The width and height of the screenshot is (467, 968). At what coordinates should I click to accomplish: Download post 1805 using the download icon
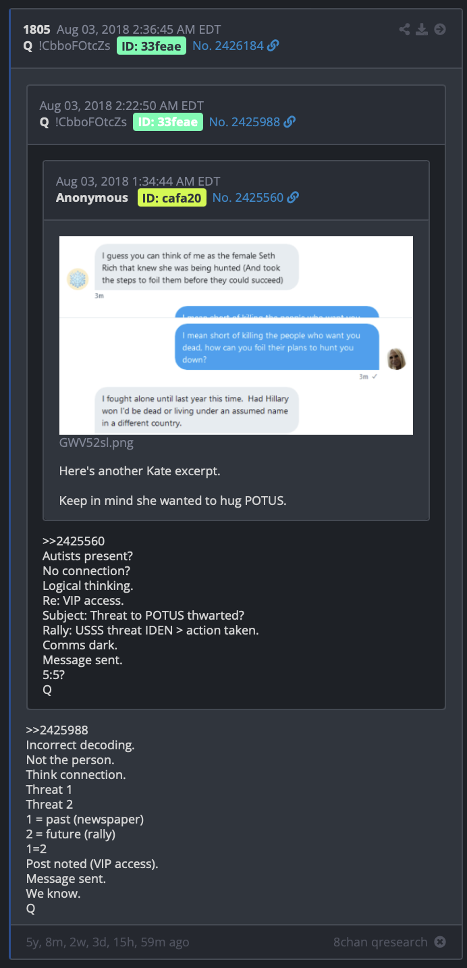[x=422, y=29]
